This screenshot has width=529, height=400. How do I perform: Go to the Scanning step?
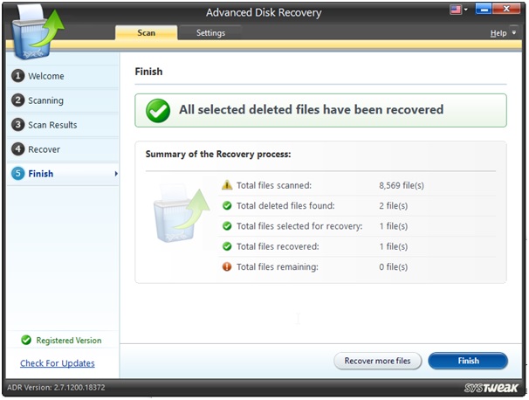pos(63,100)
